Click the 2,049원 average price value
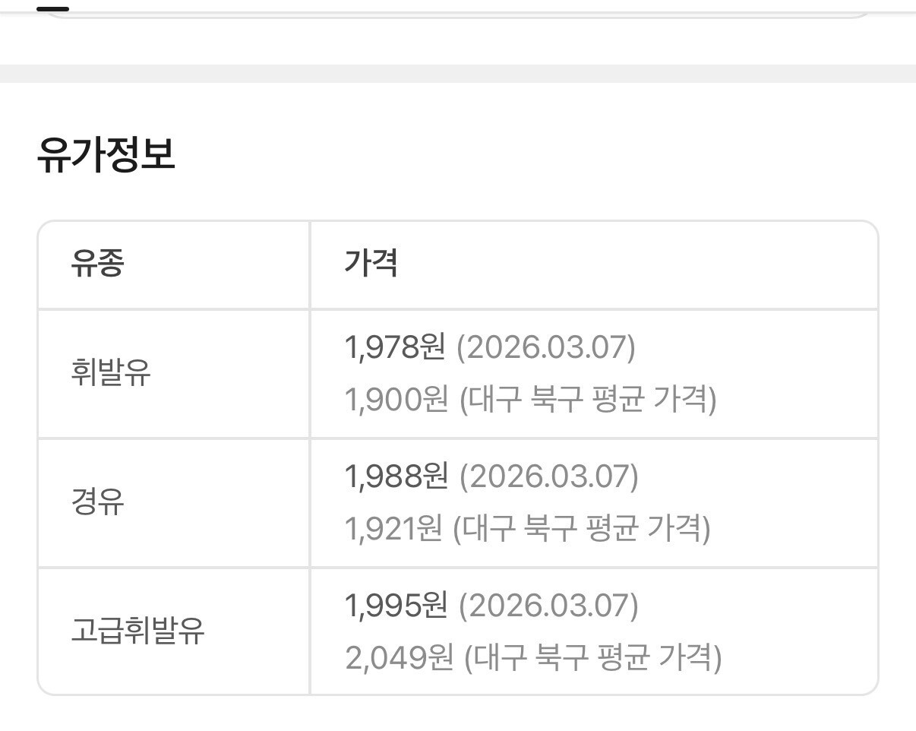Viewport: 916px width, 731px height. (x=399, y=657)
